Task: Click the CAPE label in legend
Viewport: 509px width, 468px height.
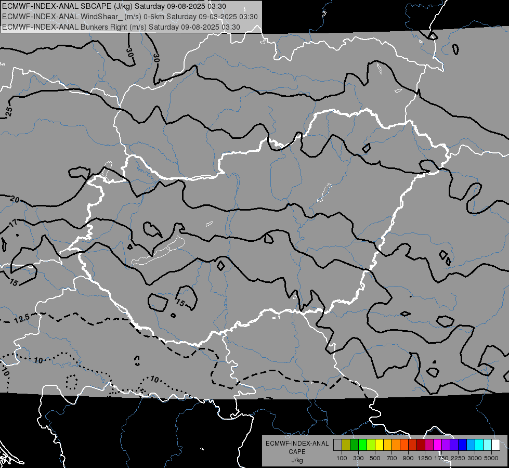Action: [297, 452]
